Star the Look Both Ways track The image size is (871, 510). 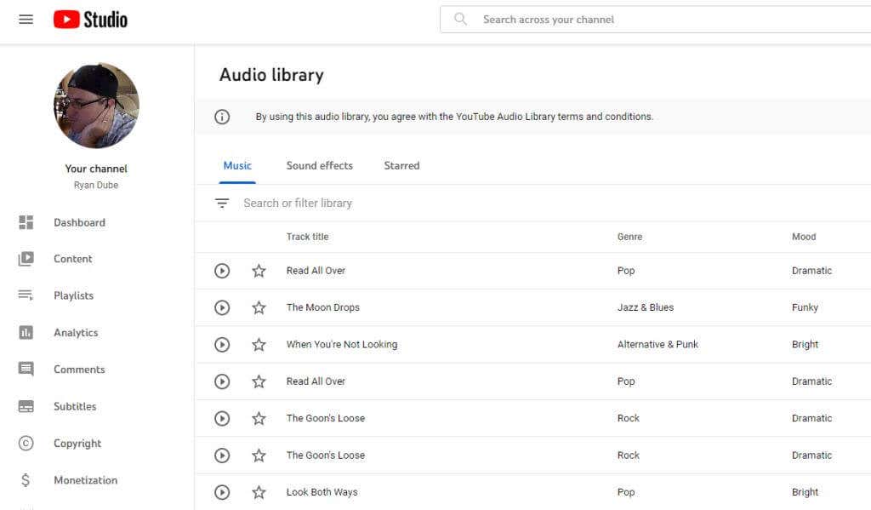[x=259, y=492]
